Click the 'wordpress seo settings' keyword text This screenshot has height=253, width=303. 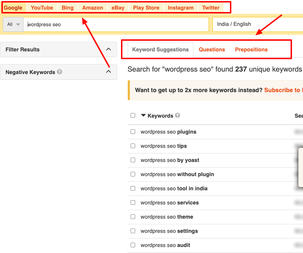pos(169,231)
